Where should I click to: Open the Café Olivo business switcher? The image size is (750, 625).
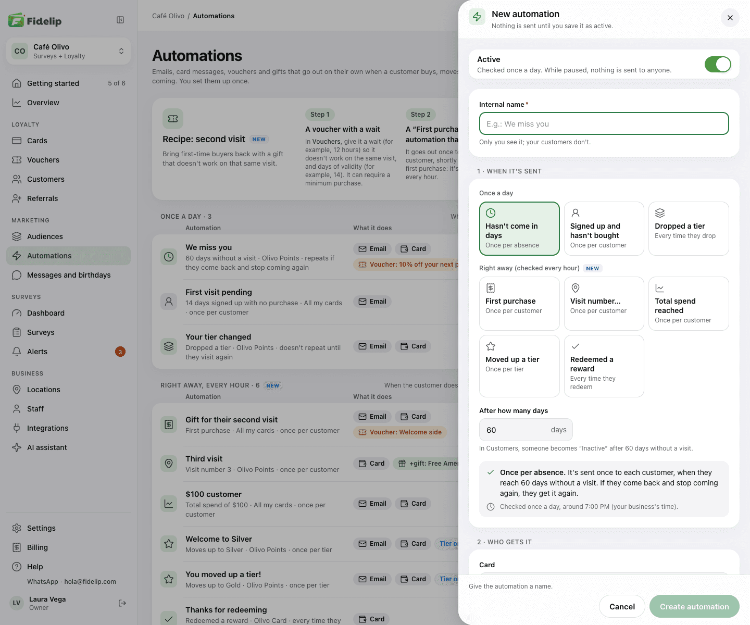pyautogui.click(x=68, y=51)
